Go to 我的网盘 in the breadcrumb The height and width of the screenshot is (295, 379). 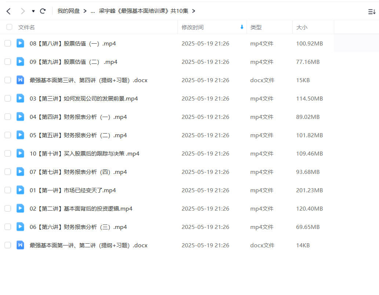click(x=68, y=11)
